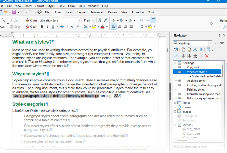
Task: Jump to Footer using Navigator icon
Action: (x=189, y=50)
